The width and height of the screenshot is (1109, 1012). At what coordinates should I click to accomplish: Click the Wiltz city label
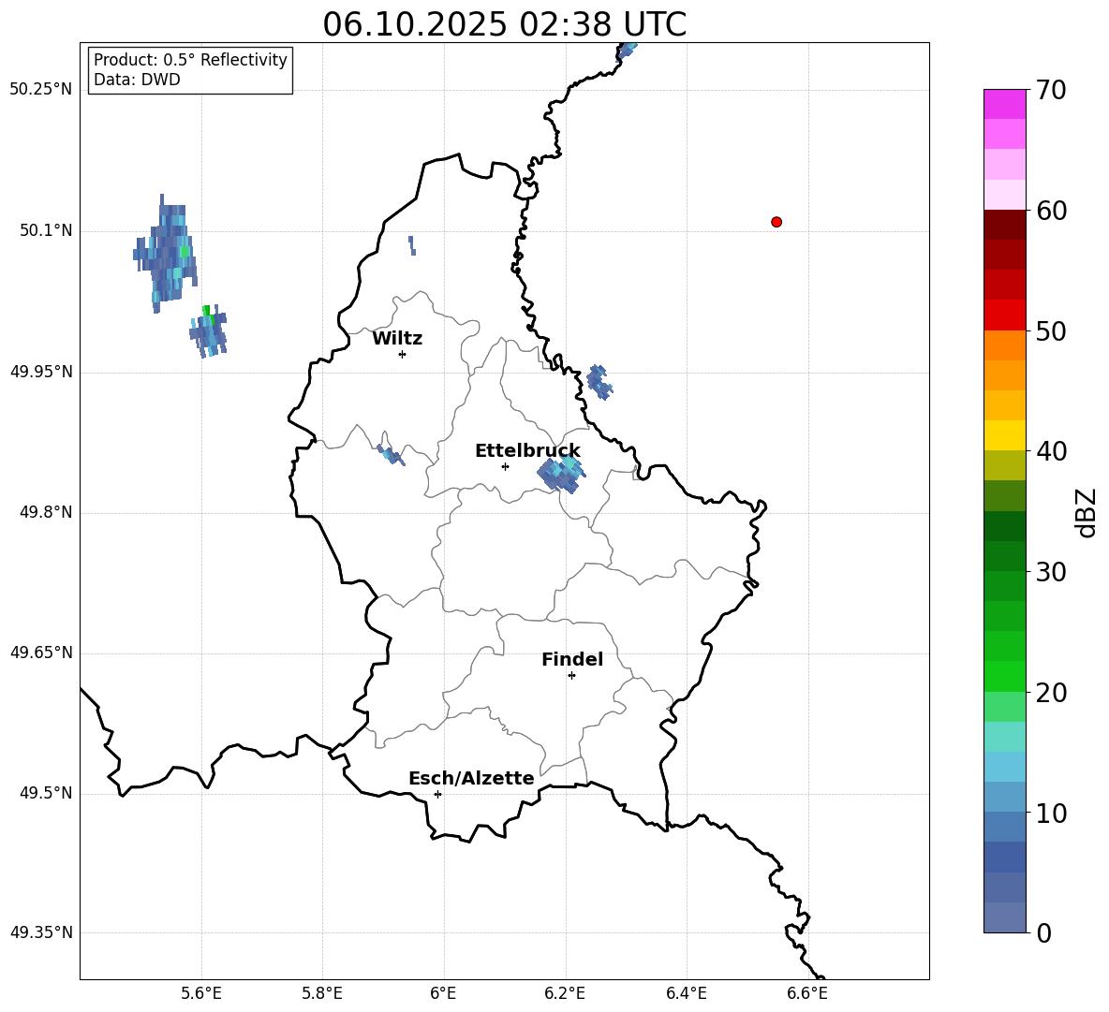click(x=397, y=339)
